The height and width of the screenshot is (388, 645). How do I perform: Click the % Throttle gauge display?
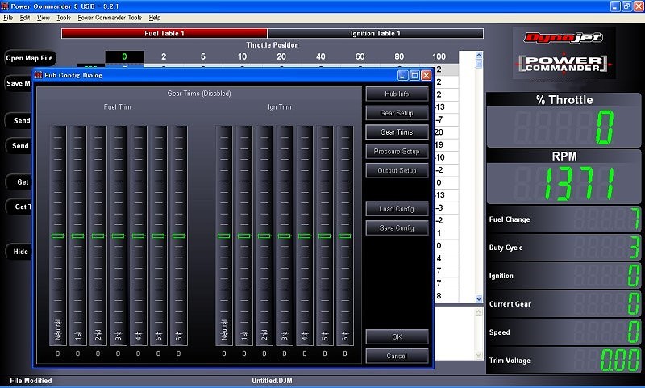pos(564,127)
